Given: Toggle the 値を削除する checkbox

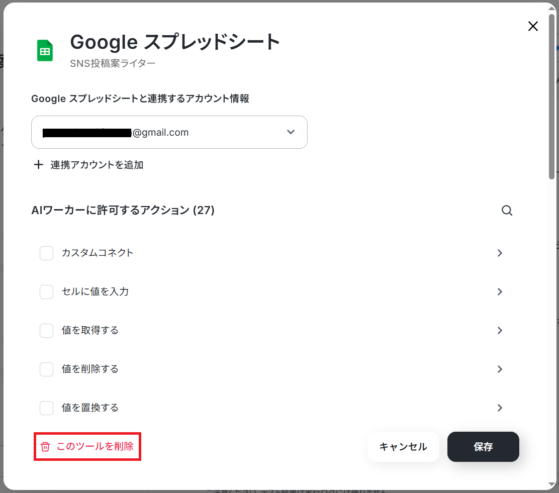Looking at the screenshot, I should pyautogui.click(x=46, y=369).
